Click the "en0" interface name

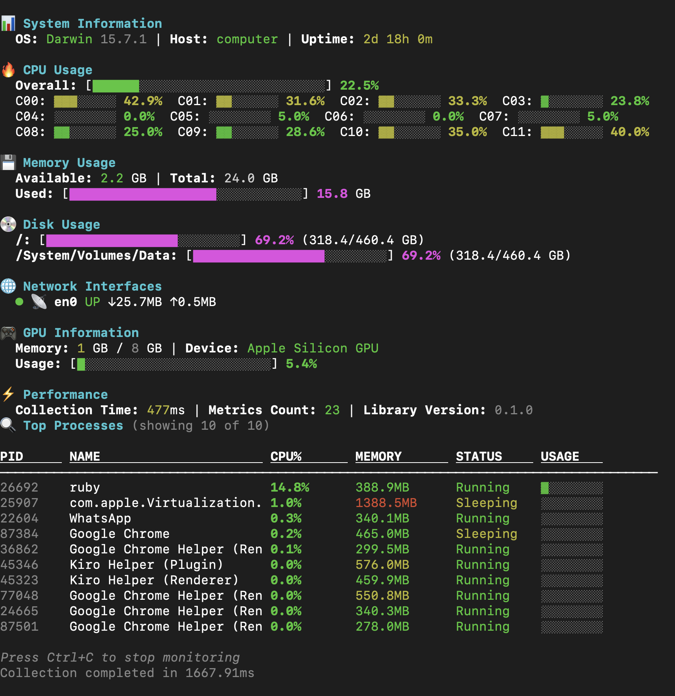pos(66,302)
